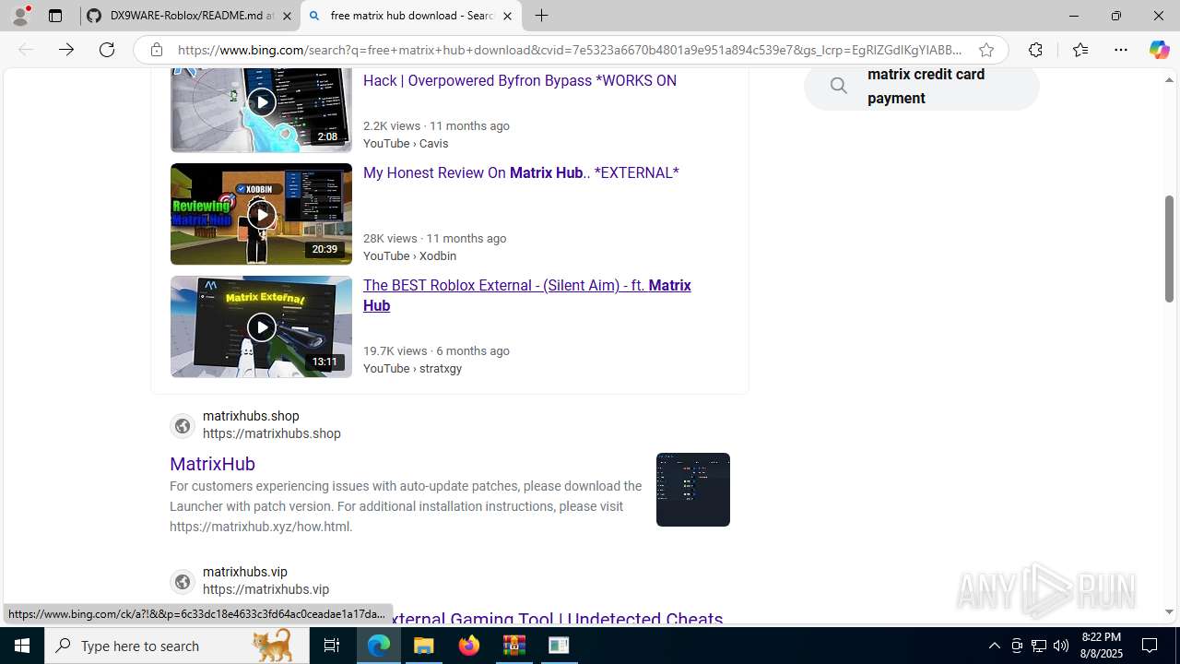The width and height of the screenshot is (1180, 664).
Task: Click the 19.7K views 6 months ago text
Action: 436,351
